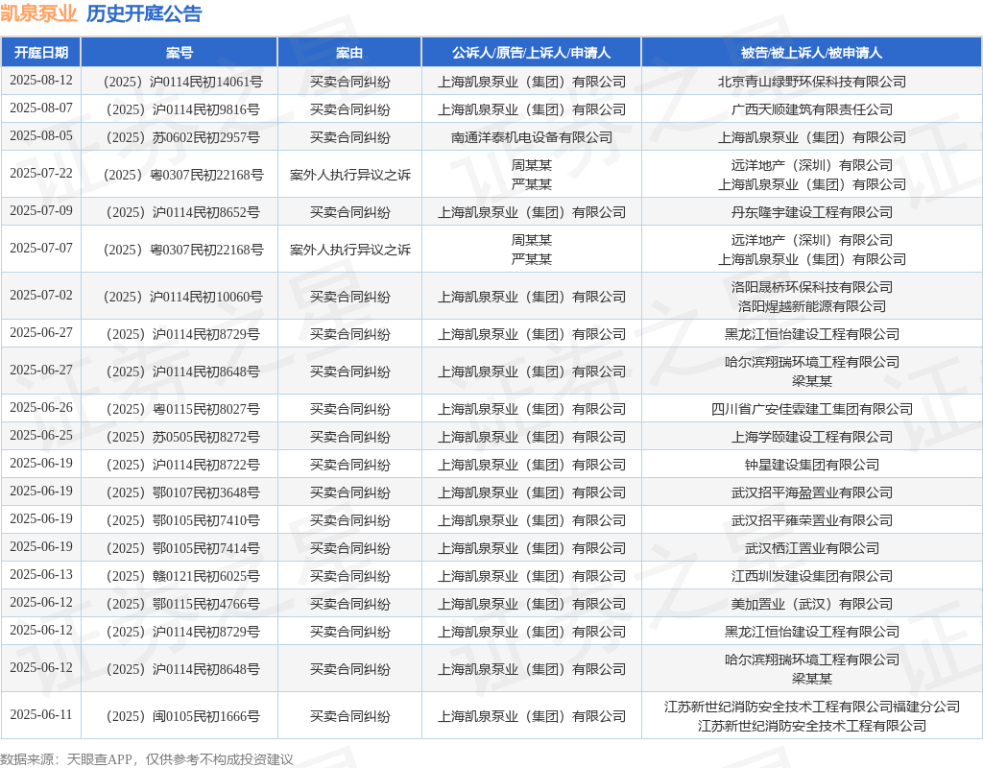The width and height of the screenshot is (983, 768).
Task: Select the 公诉人/原告/上诉人/申请人 column header
Action: click(532, 53)
